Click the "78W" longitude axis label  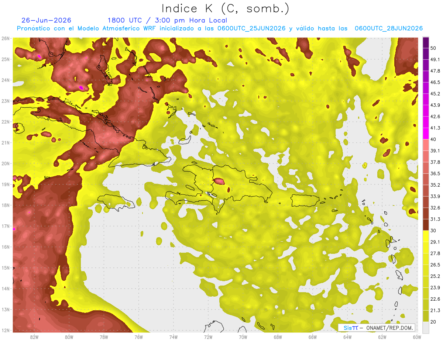[104, 337]
